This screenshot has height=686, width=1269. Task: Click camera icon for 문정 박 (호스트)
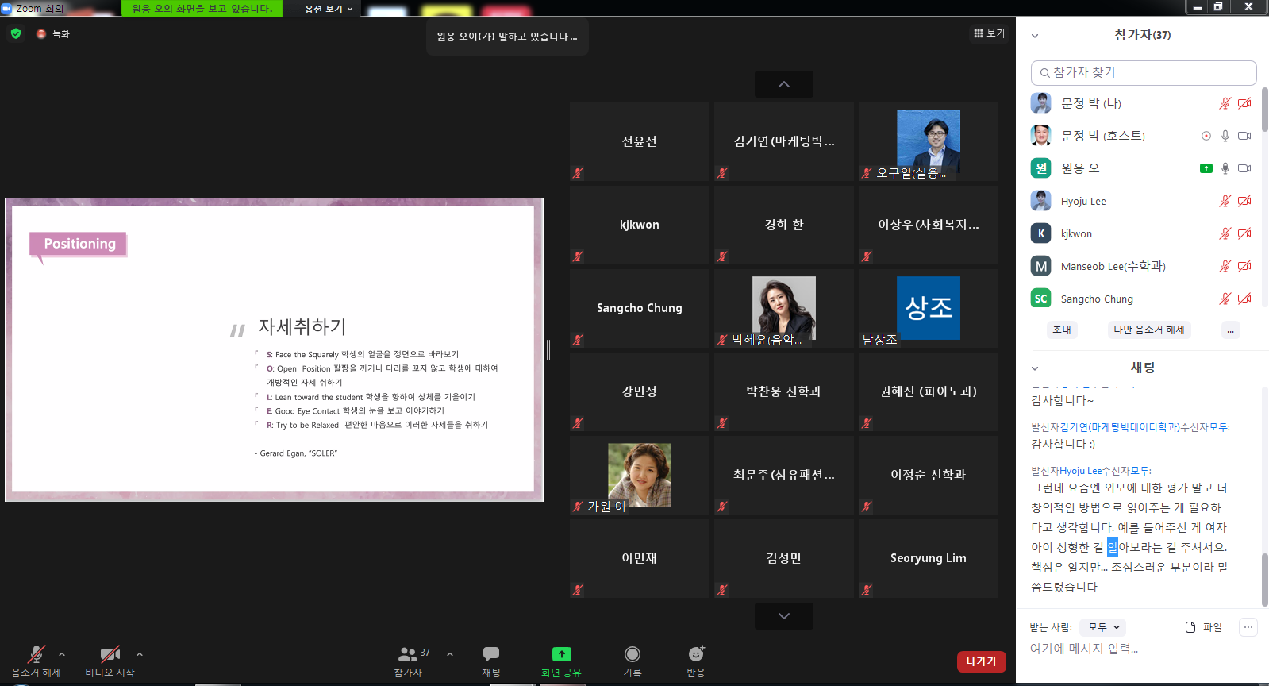click(x=1244, y=136)
